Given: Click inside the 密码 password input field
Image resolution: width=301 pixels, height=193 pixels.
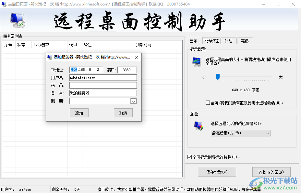Looking at the screenshot, I should [x=103, y=85].
